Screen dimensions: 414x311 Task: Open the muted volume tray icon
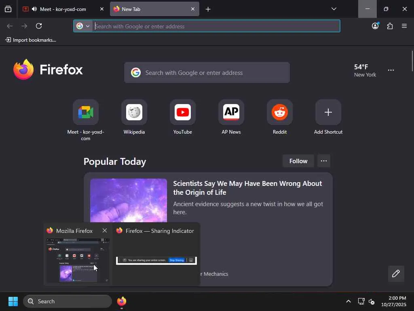coord(372,301)
